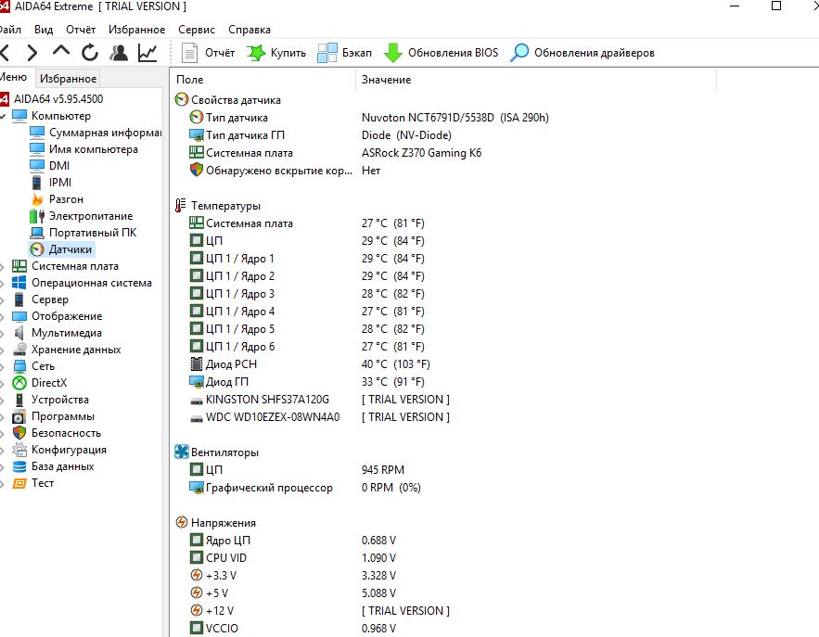Select the Тип датчика row
The image size is (819, 637).
[369, 118]
